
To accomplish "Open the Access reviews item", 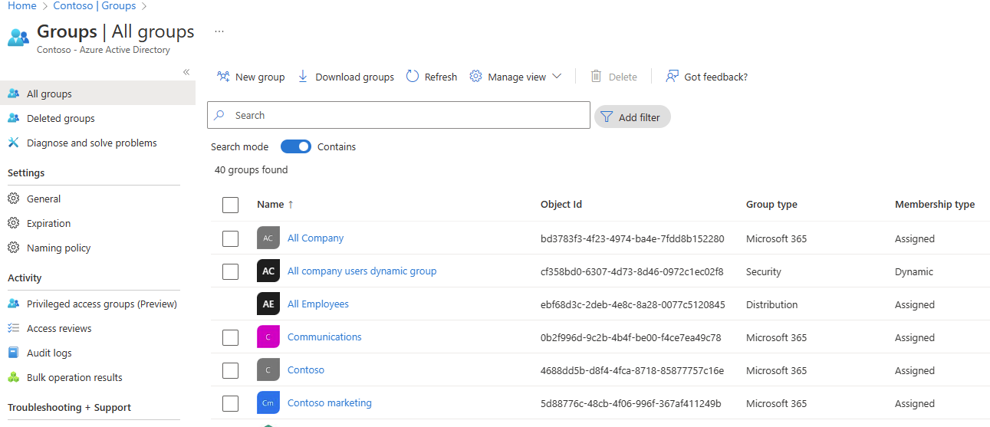I will pos(97,328).
